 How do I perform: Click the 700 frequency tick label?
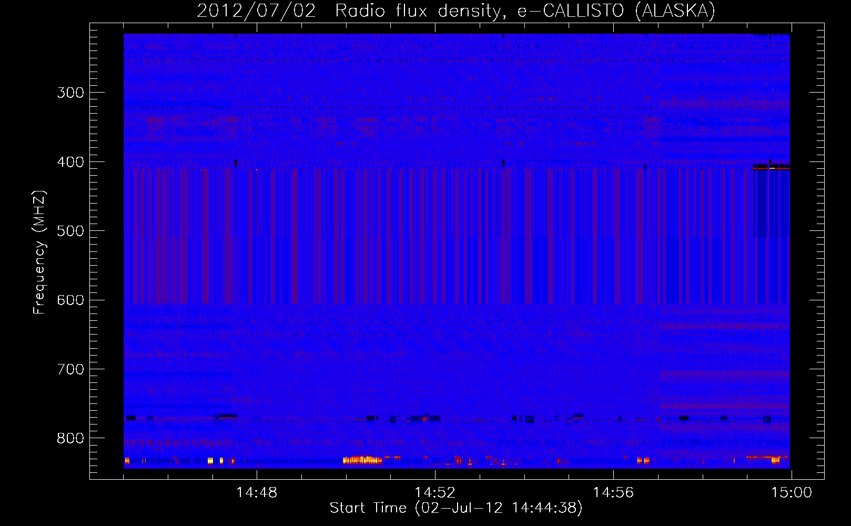coord(70,369)
